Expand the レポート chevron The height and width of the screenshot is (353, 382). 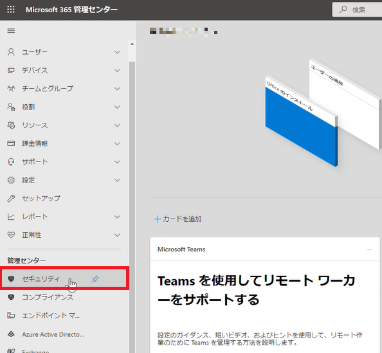point(118,217)
